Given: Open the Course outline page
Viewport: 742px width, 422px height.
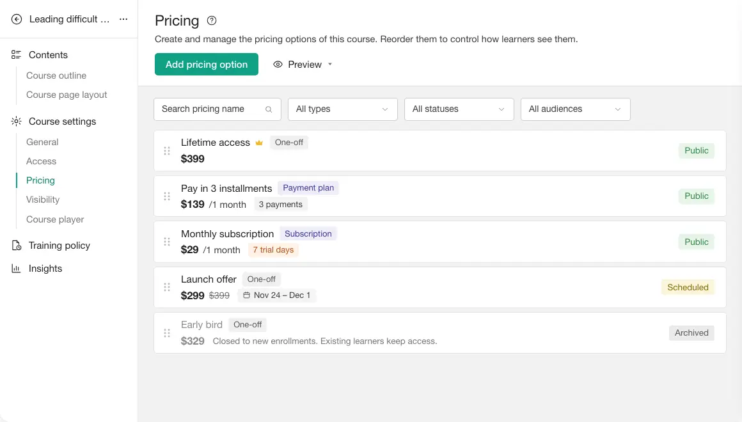Looking at the screenshot, I should 56,75.
